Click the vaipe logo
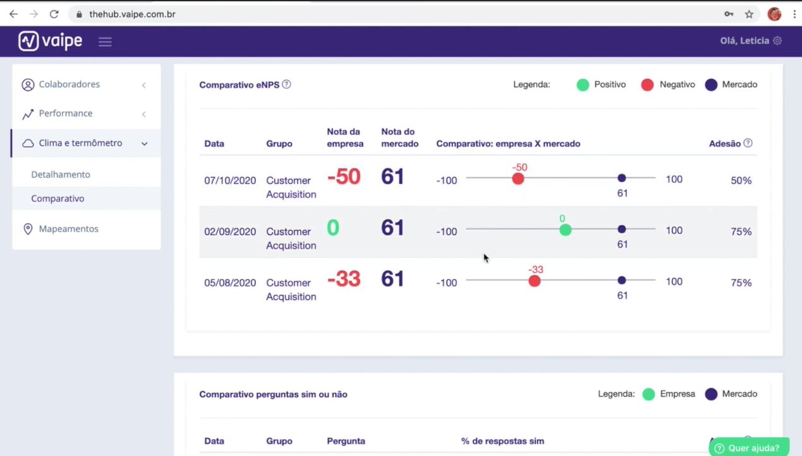 (50, 41)
